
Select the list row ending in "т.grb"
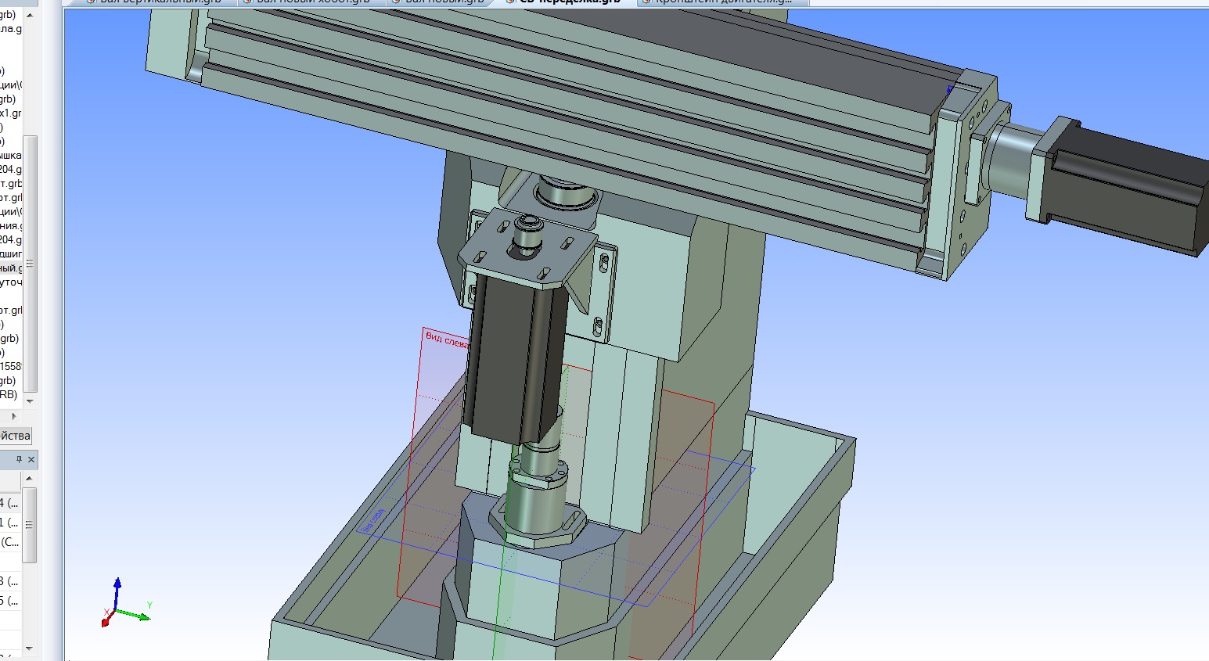pos(11,184)
